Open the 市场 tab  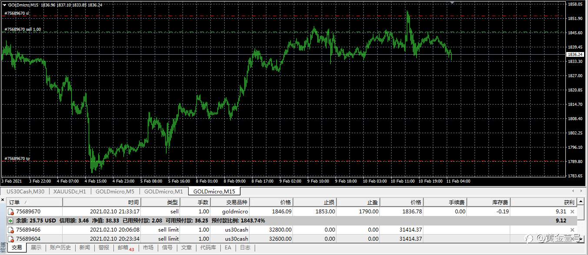click(x=148, y=248)
